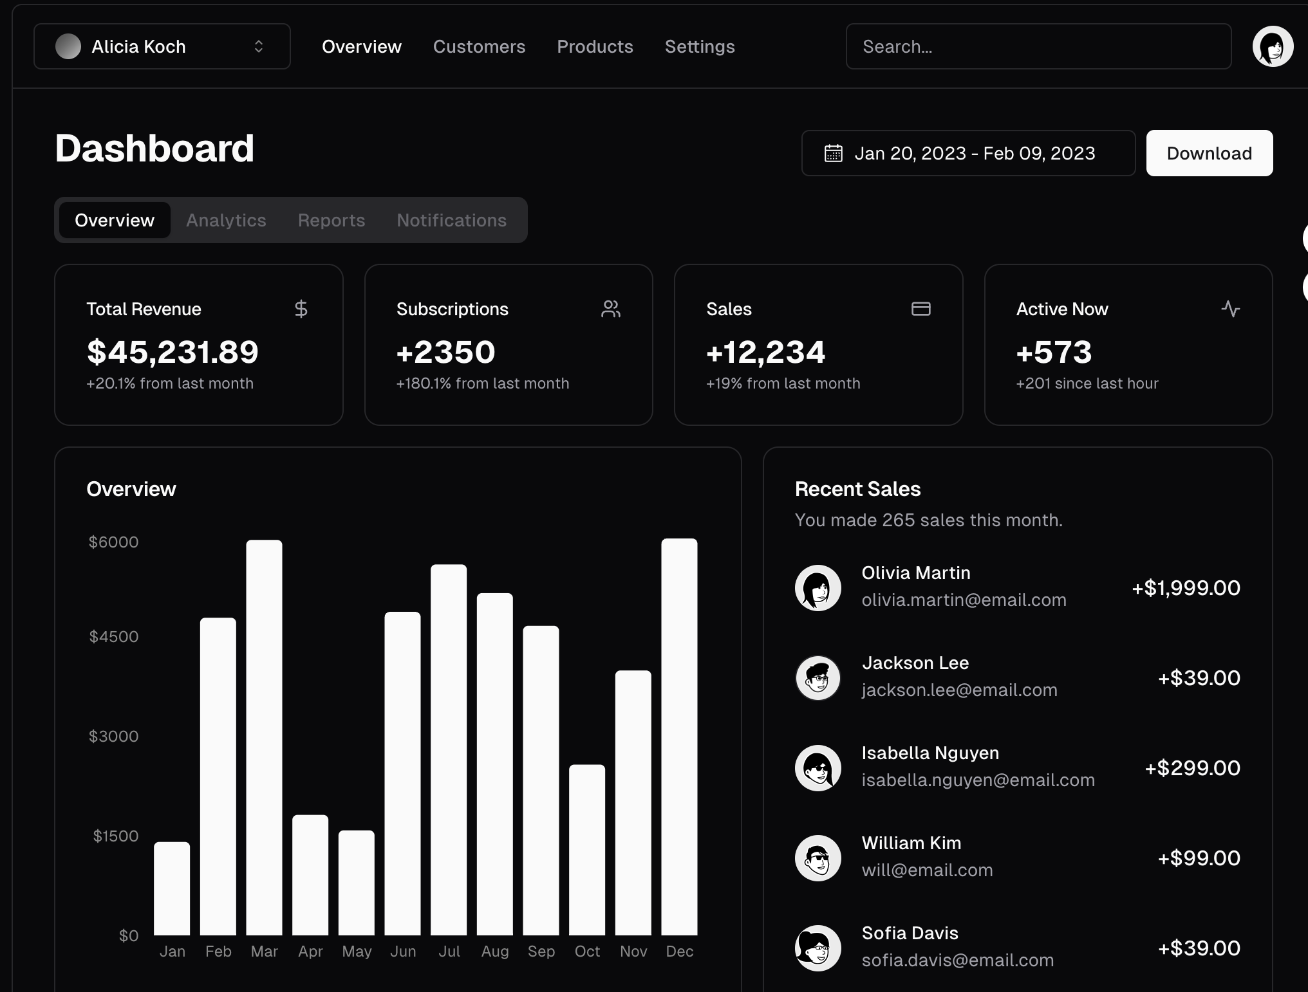Open the Notifications tab
Screen dimensions: 1308x992
(x=451, y=220)
